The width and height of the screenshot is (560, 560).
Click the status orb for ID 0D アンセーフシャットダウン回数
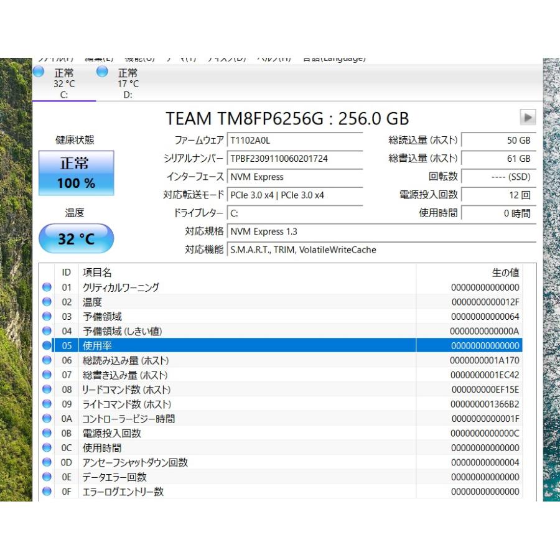point(47,462)
